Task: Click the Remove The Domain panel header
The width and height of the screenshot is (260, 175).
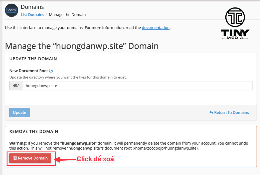Action: point(34,132)
